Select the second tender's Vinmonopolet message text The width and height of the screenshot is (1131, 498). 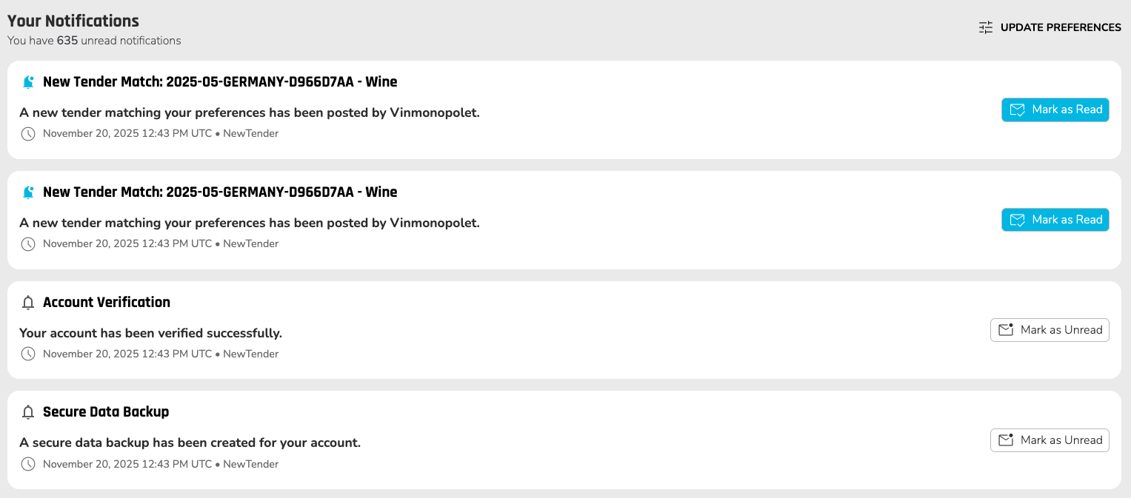[x=250, y=223]
